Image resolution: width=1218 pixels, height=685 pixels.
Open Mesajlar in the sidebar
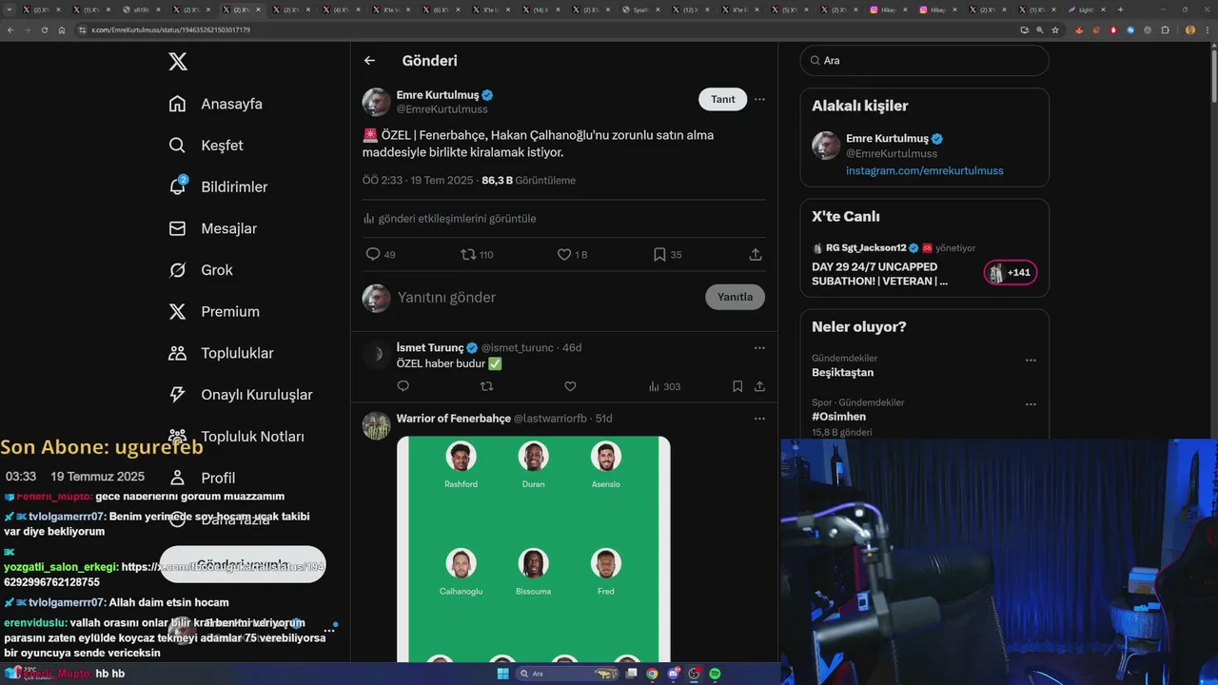212,228
